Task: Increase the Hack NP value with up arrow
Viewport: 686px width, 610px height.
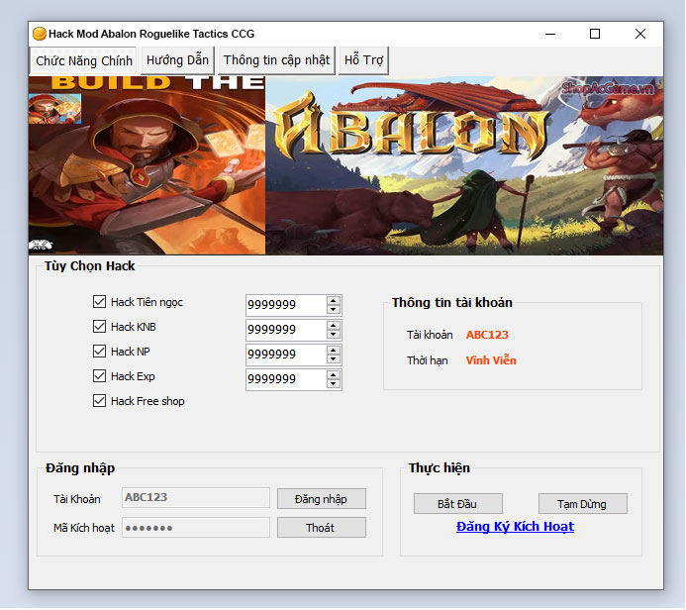Action: [334, 351]
